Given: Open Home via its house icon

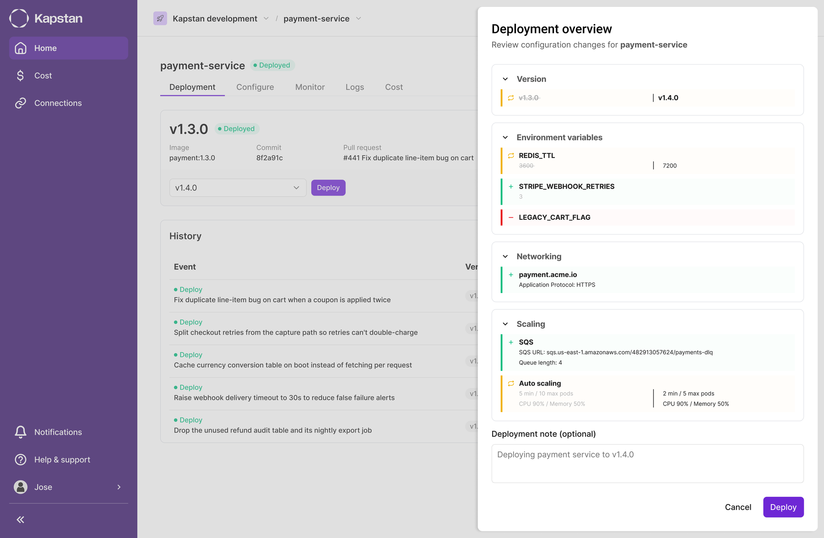Looking at the screenshot, I should click(21, 48).
